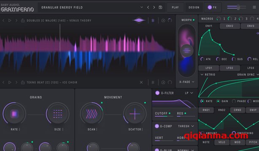Load next sample in TEKNO BEAT row
The image size is (259, 151).
coord(16,82)
